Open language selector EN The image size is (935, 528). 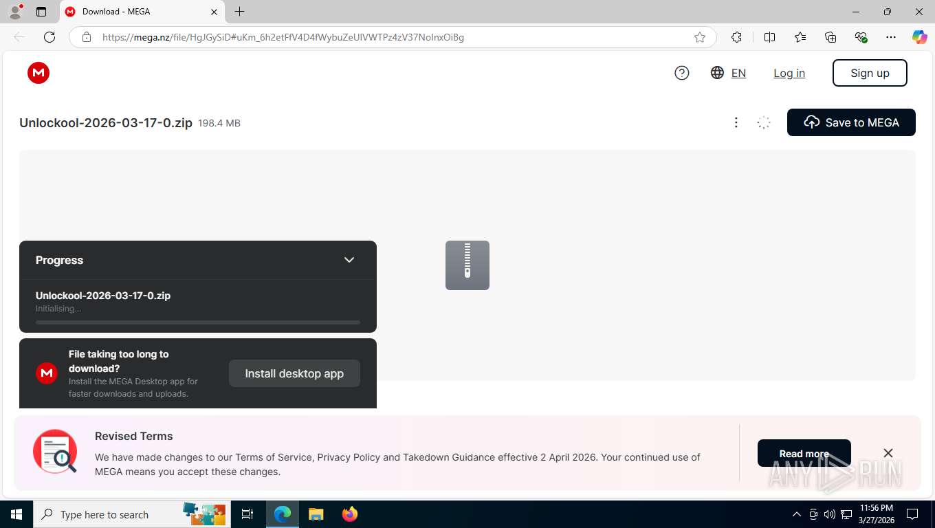pos(738,73)
